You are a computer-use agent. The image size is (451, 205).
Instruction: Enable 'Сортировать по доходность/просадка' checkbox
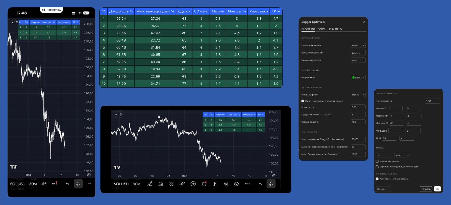pyautogui.click(x=377, y=166)
